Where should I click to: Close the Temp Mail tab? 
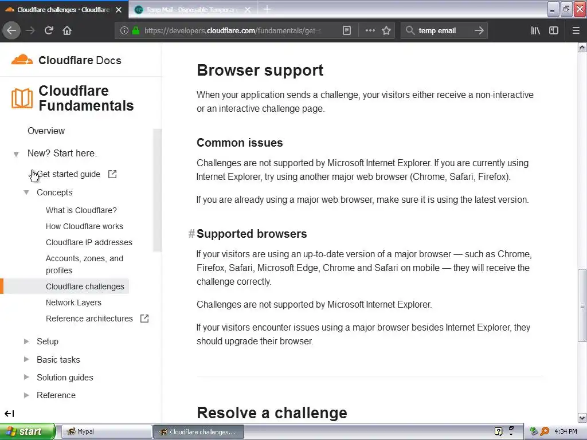point(248,10)
